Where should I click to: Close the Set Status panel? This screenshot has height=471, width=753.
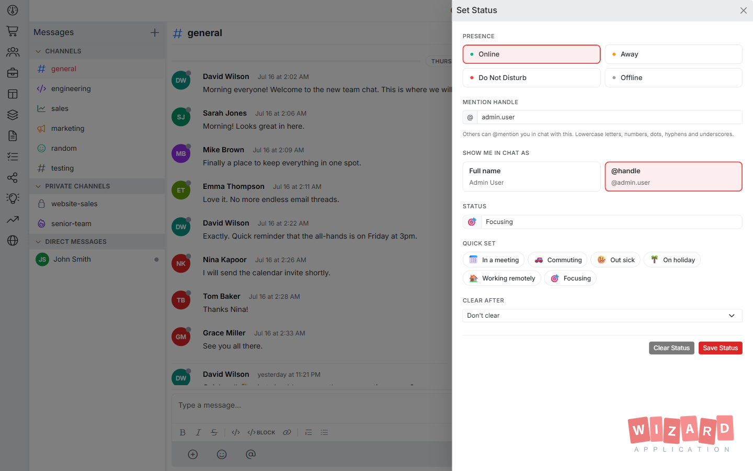tap(743, 10)
